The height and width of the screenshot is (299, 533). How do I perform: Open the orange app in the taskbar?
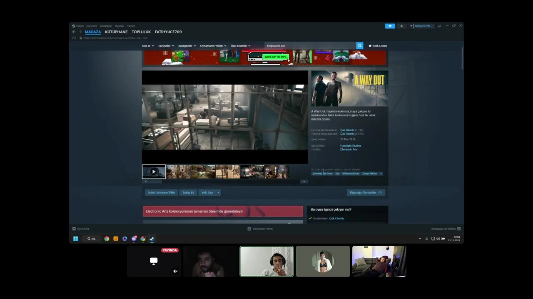(116, 239)
